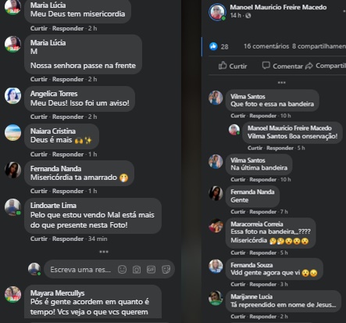Screen dimensions: 346x323
Task: Open the emoji picker in reply box
Action: coord(122,269)
